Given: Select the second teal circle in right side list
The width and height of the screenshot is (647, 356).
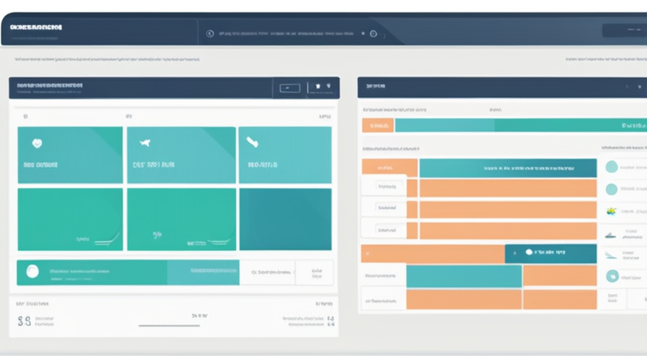Looking at the screenshot, I should coord(611,189).
